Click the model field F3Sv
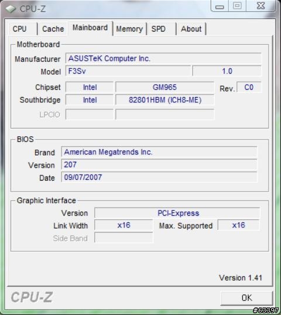 coord(128,71)
